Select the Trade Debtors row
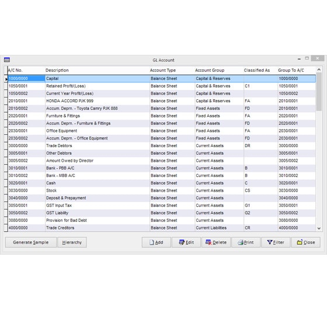The height and width of the screenshot is (327, 327). 162,146
